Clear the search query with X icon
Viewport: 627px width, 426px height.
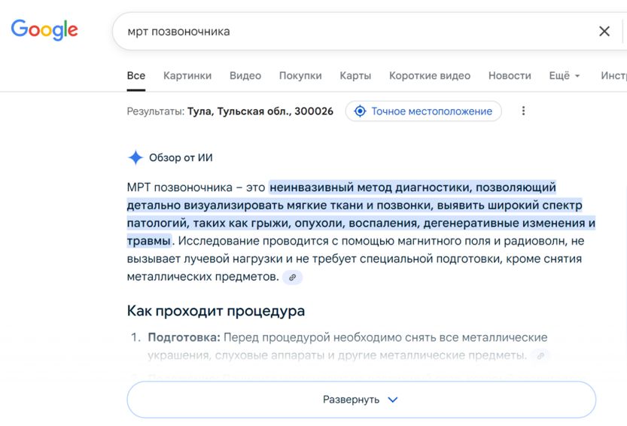click(x=604, y=32)
